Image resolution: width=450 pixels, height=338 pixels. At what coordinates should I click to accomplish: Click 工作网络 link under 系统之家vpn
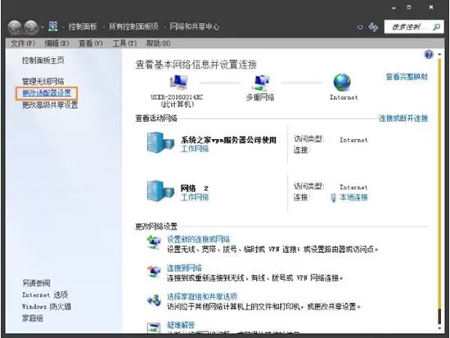(x=195, y=149)
